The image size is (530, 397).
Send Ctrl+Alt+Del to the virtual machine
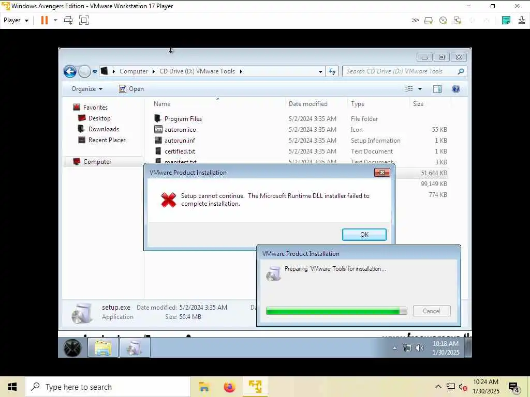pos(68,20)
